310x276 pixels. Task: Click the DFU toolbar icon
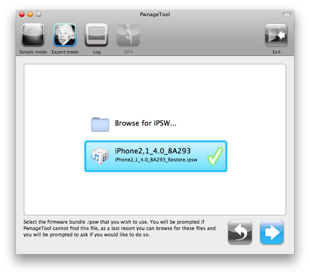pos(128,35)
